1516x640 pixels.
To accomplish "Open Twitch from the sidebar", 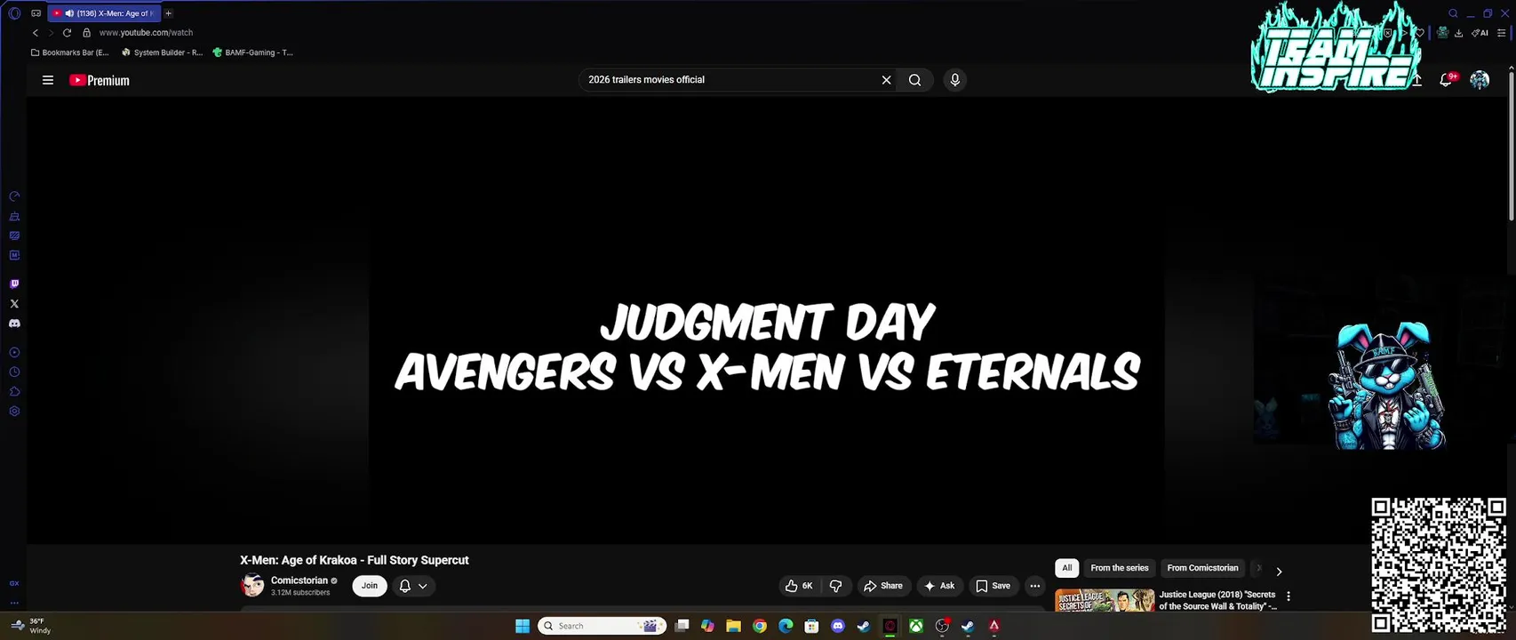I will click(x=14, y=284).
